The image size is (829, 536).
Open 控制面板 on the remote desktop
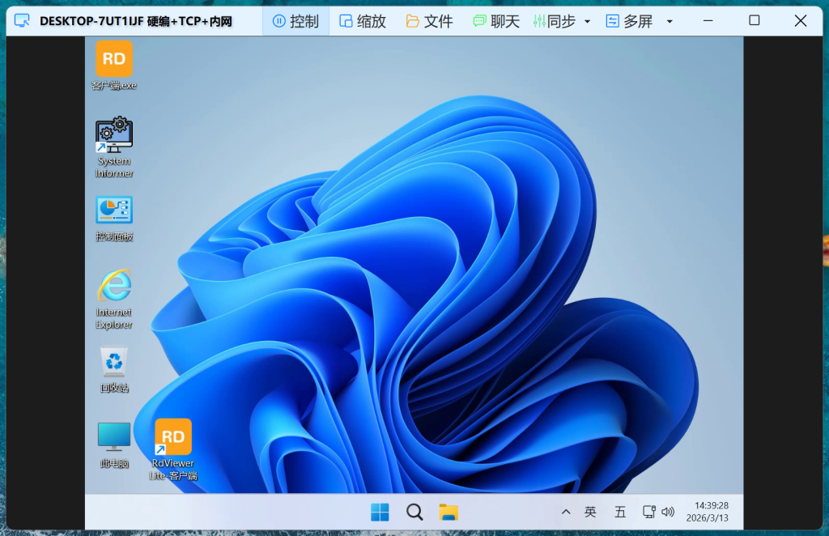[x=114, y=211]
